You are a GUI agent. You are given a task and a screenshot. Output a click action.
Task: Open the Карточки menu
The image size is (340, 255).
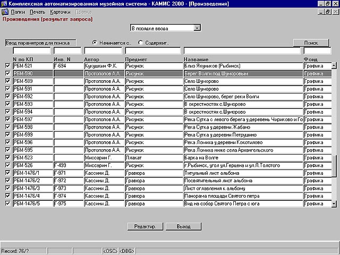(x=60, y=12)
